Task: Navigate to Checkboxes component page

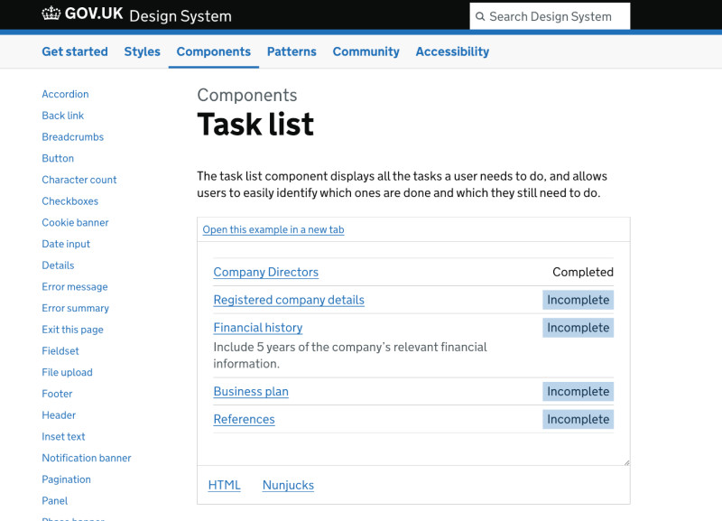Action: 69,201
